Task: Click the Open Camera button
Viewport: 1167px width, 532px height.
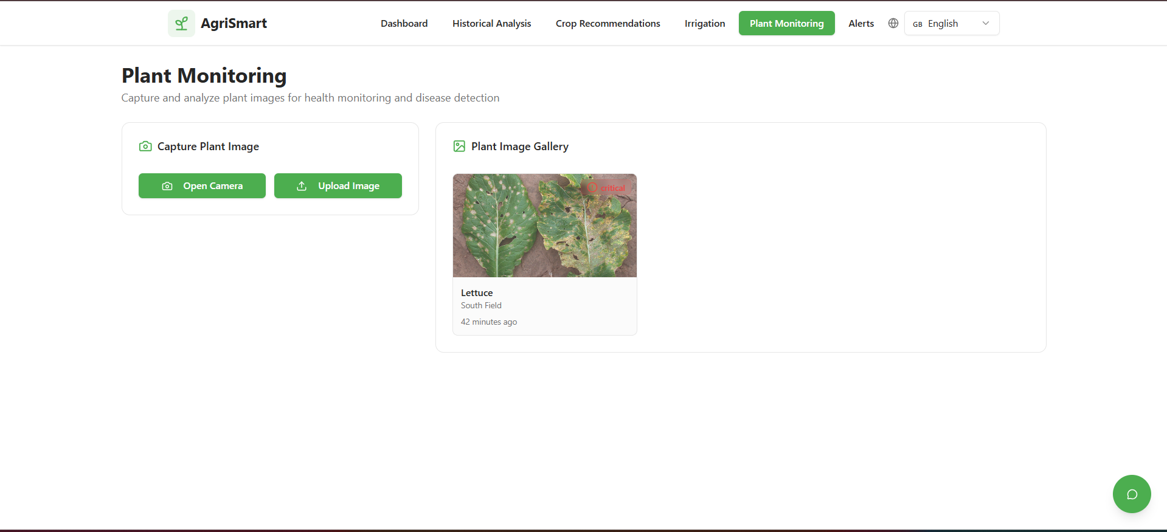Action: [202, 186]
